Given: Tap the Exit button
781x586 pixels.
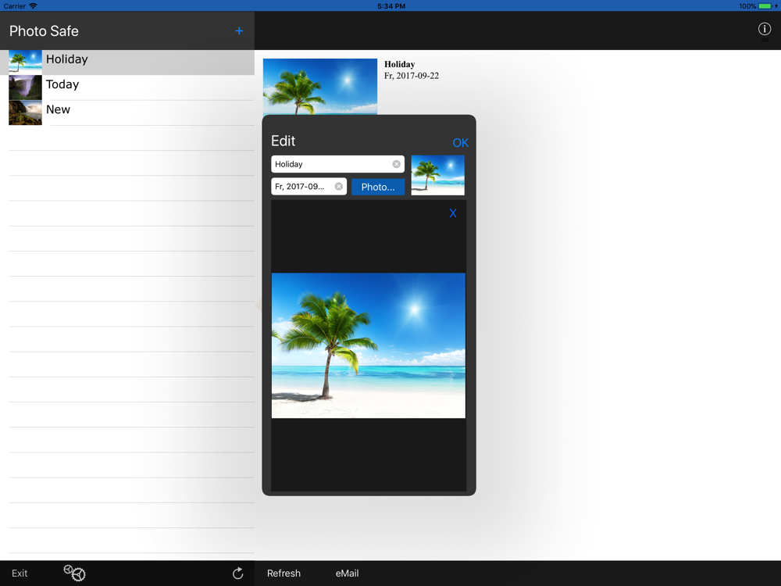Looking at the screenshot, I should click(x=20, y=573).
